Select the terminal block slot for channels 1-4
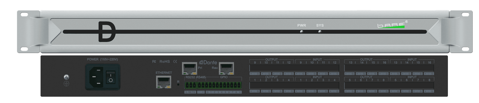Image resolution: width=479 pixels, height=103 pixels. pyautogui.click(x=294, y=86)
